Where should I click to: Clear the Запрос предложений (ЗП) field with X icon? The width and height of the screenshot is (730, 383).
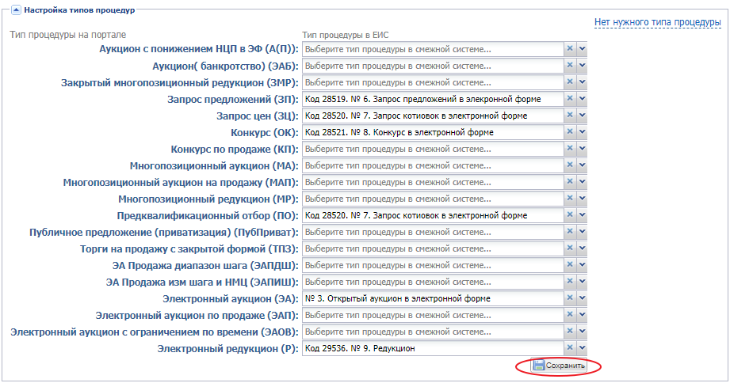[569, 99]
